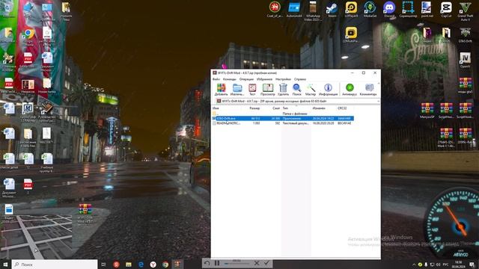
Task: Open the Новая папка desktop folder
Action: pos(46,86)
